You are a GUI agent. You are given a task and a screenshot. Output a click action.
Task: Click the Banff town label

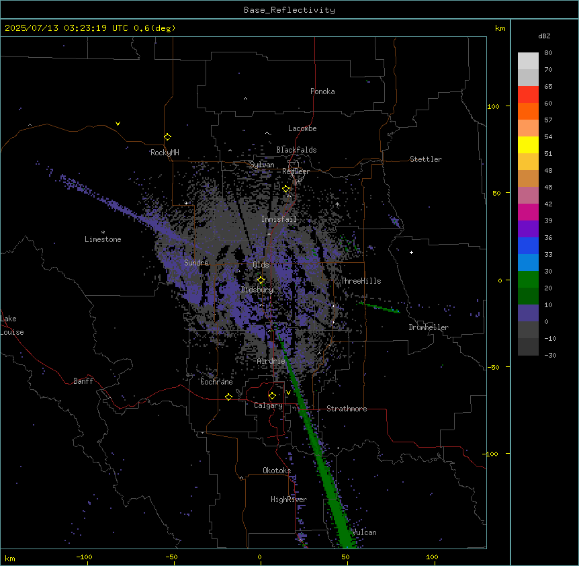click(x=83, y=381)
